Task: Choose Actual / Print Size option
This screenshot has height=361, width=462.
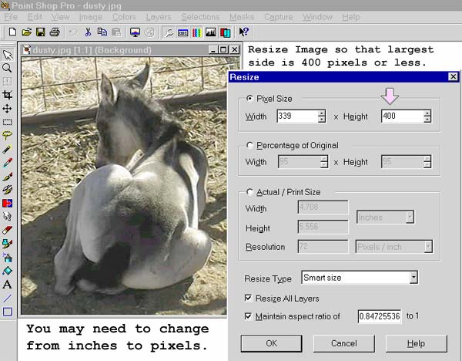Action: click(x=249, y=191)
